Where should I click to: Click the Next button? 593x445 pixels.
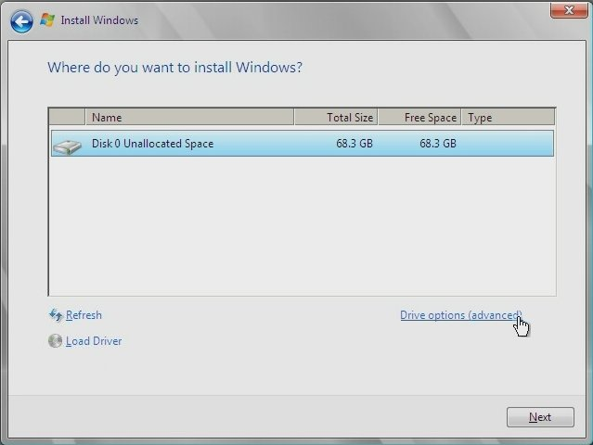[540, 417]
